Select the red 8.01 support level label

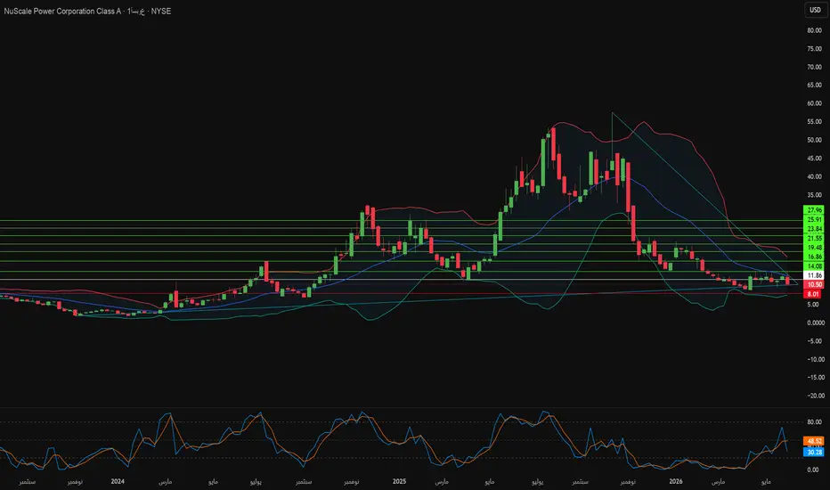tap(812, 294)
